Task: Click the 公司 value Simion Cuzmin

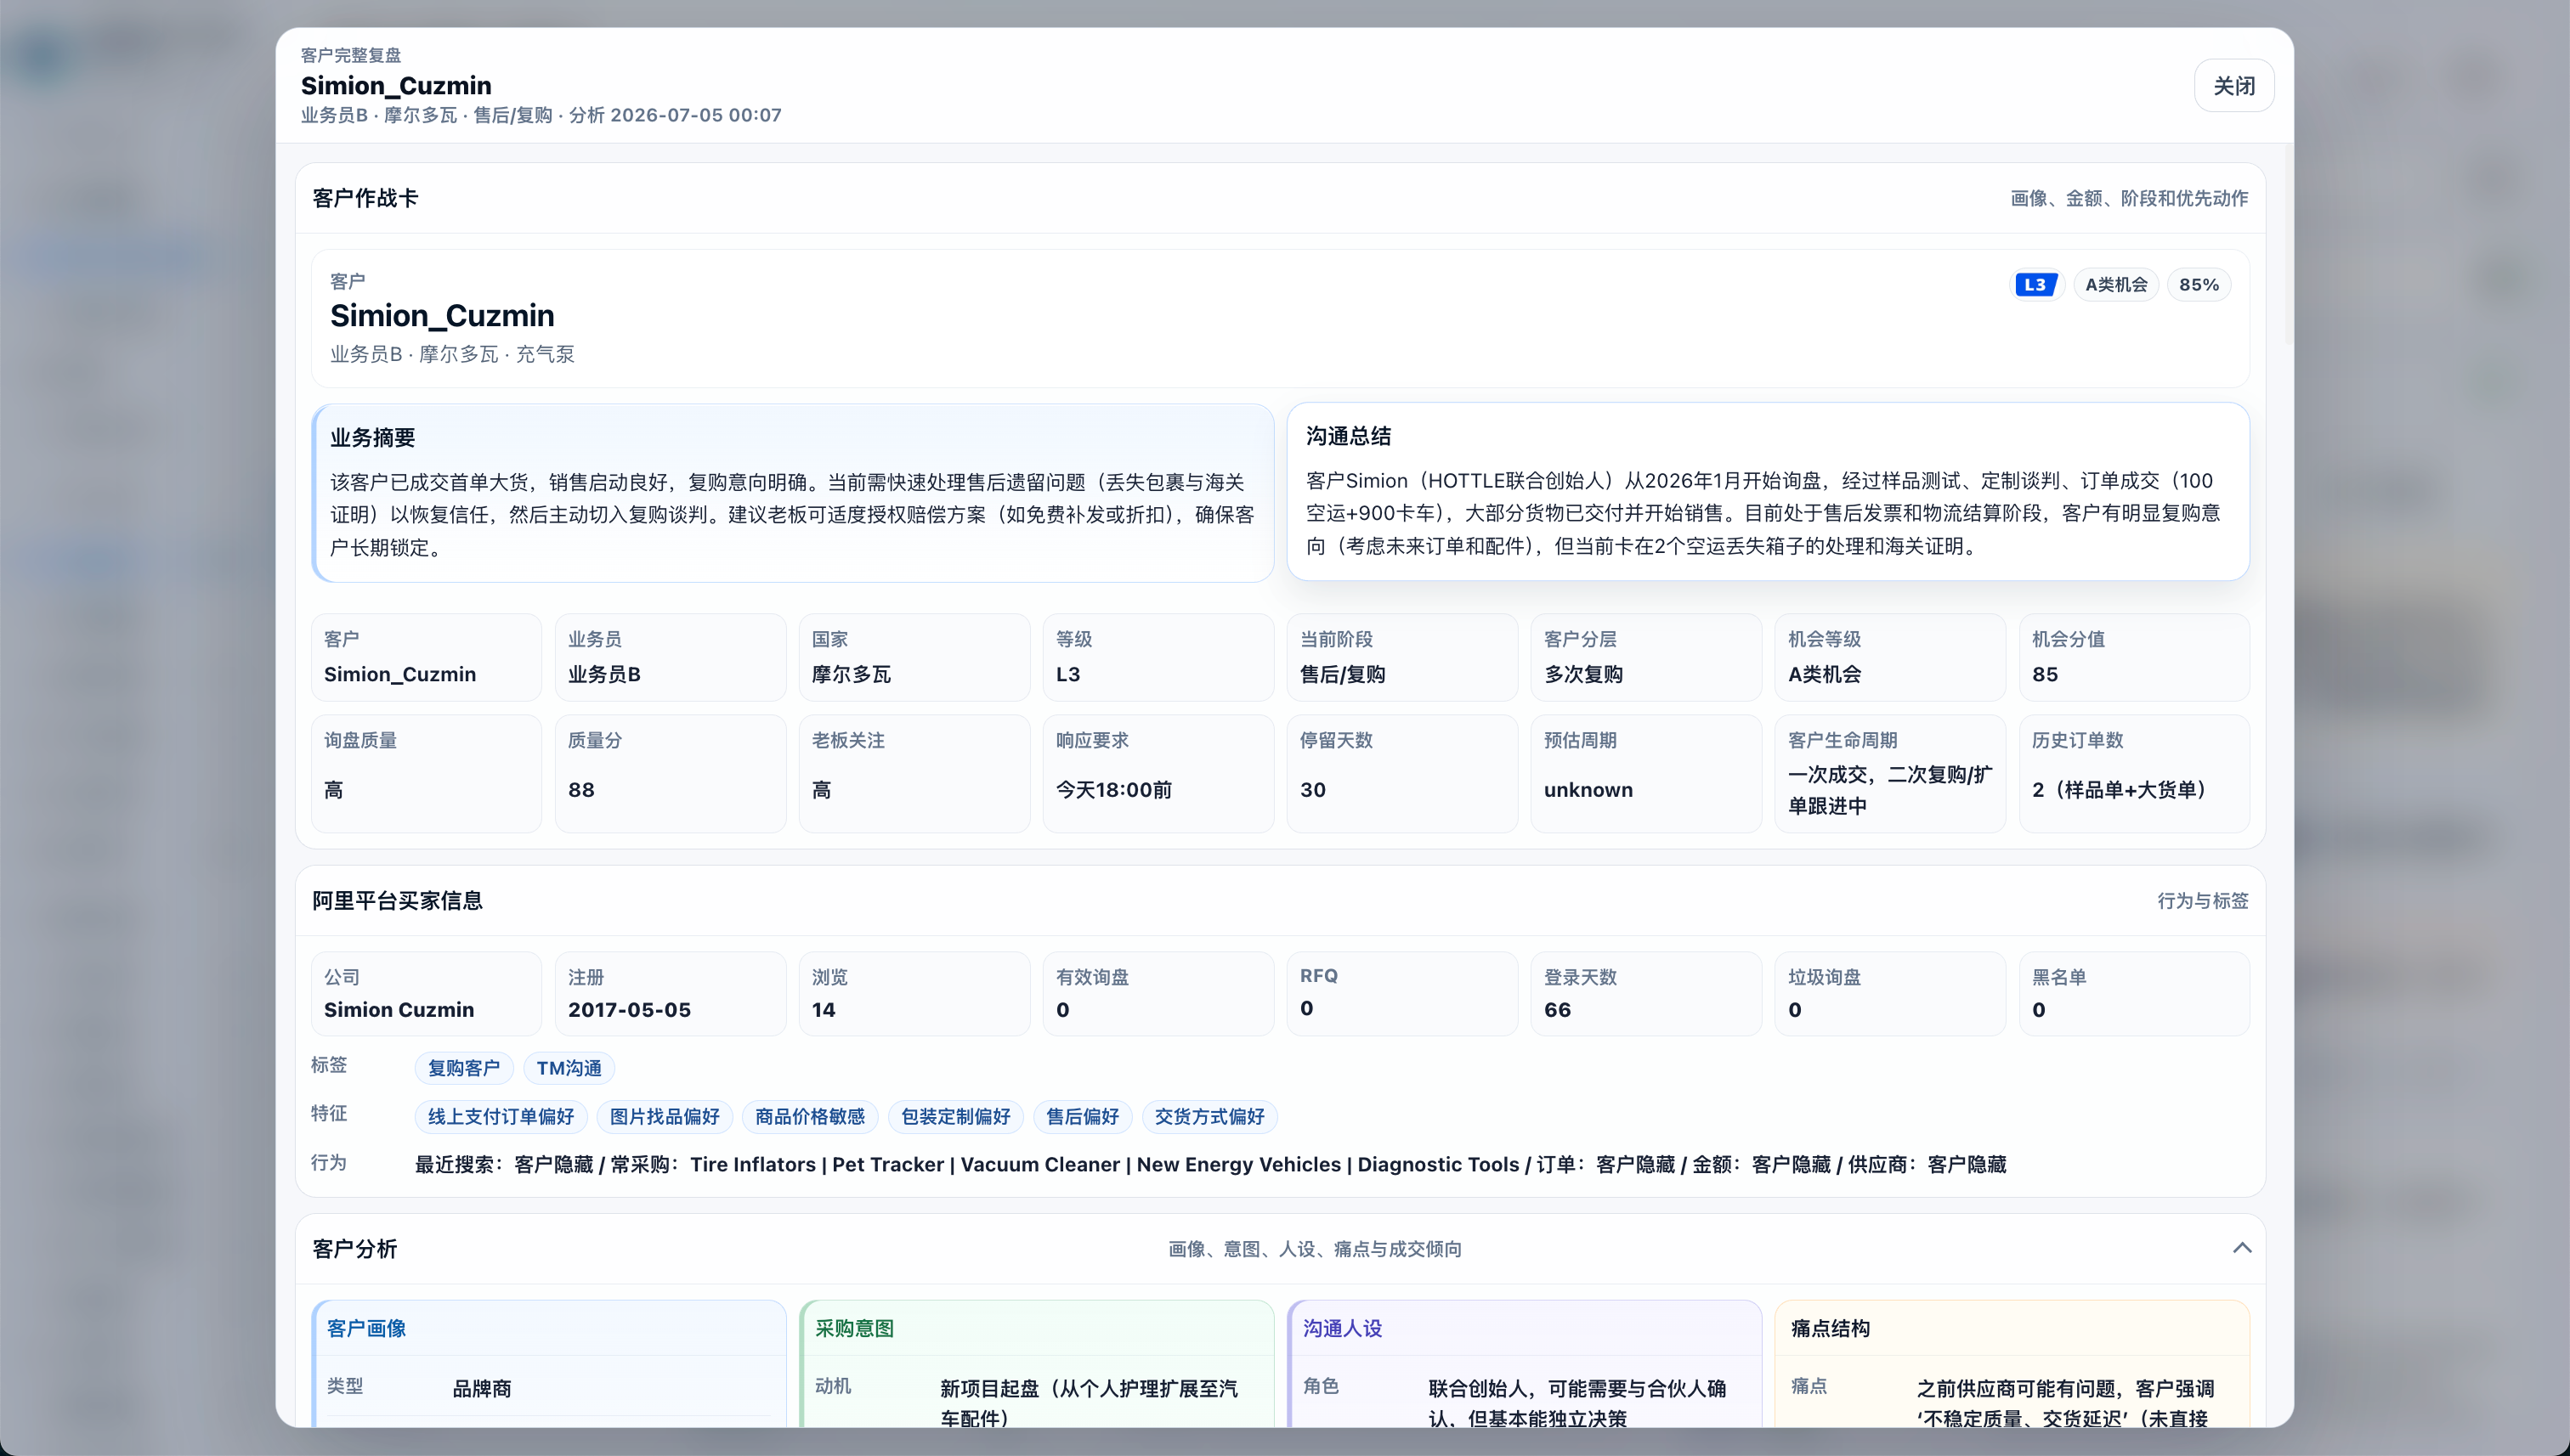Action: pyautogui.click(x=399, y=1010)
